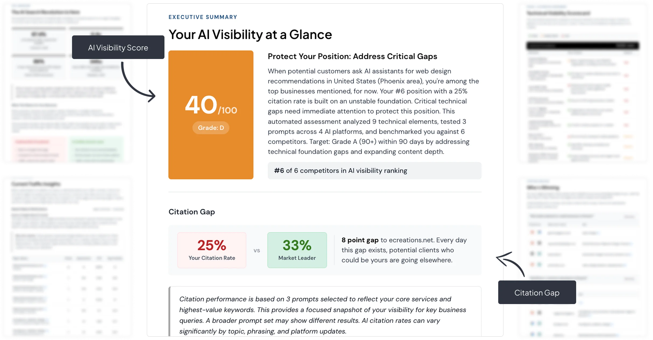Select the green "33% Market Leader" box
Screen dimensions: 653x340
[297, 250]
